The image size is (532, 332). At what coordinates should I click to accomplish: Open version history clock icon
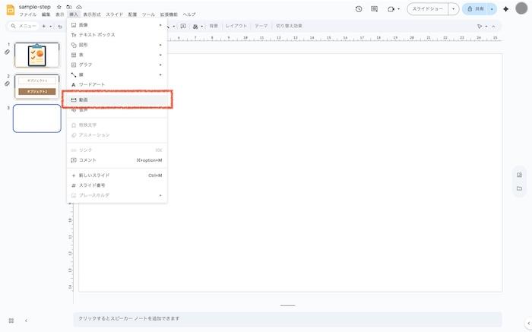[x=359, y=9]
